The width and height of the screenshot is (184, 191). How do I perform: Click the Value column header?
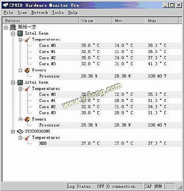click(x=95, y=21)
